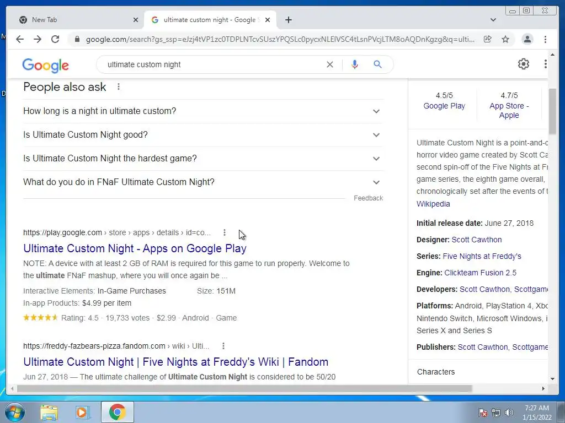Click the 'Rating: 4.5 · 19,733 votes' text

[x=105, y=318]
